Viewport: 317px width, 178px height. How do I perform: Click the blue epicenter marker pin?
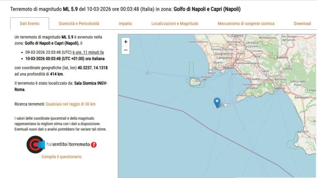217,102
